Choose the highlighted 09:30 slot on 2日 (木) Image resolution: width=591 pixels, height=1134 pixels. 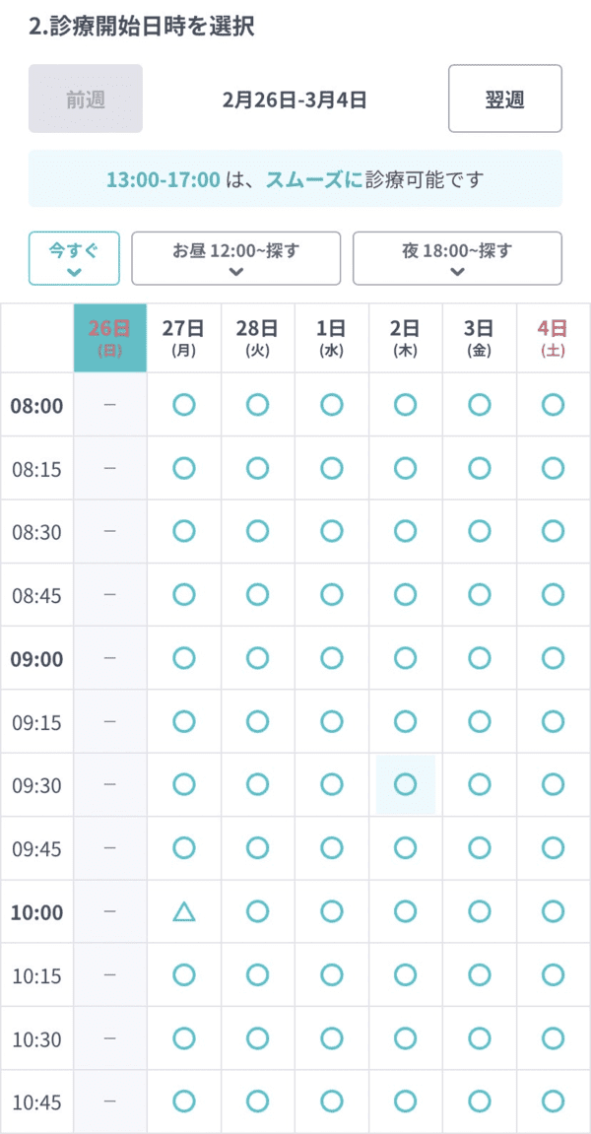[405, 784]
